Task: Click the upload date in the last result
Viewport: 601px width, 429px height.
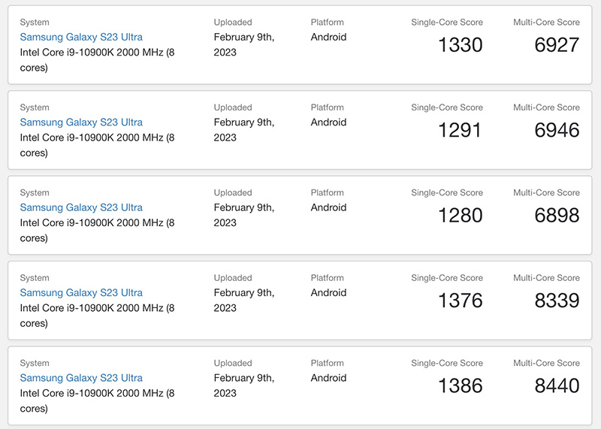Action: pyautogui.click(x=243, y=385)
